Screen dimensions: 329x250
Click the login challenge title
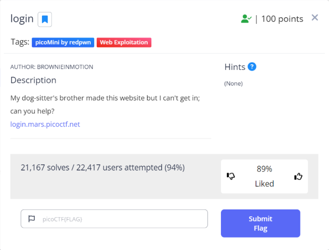22,19
